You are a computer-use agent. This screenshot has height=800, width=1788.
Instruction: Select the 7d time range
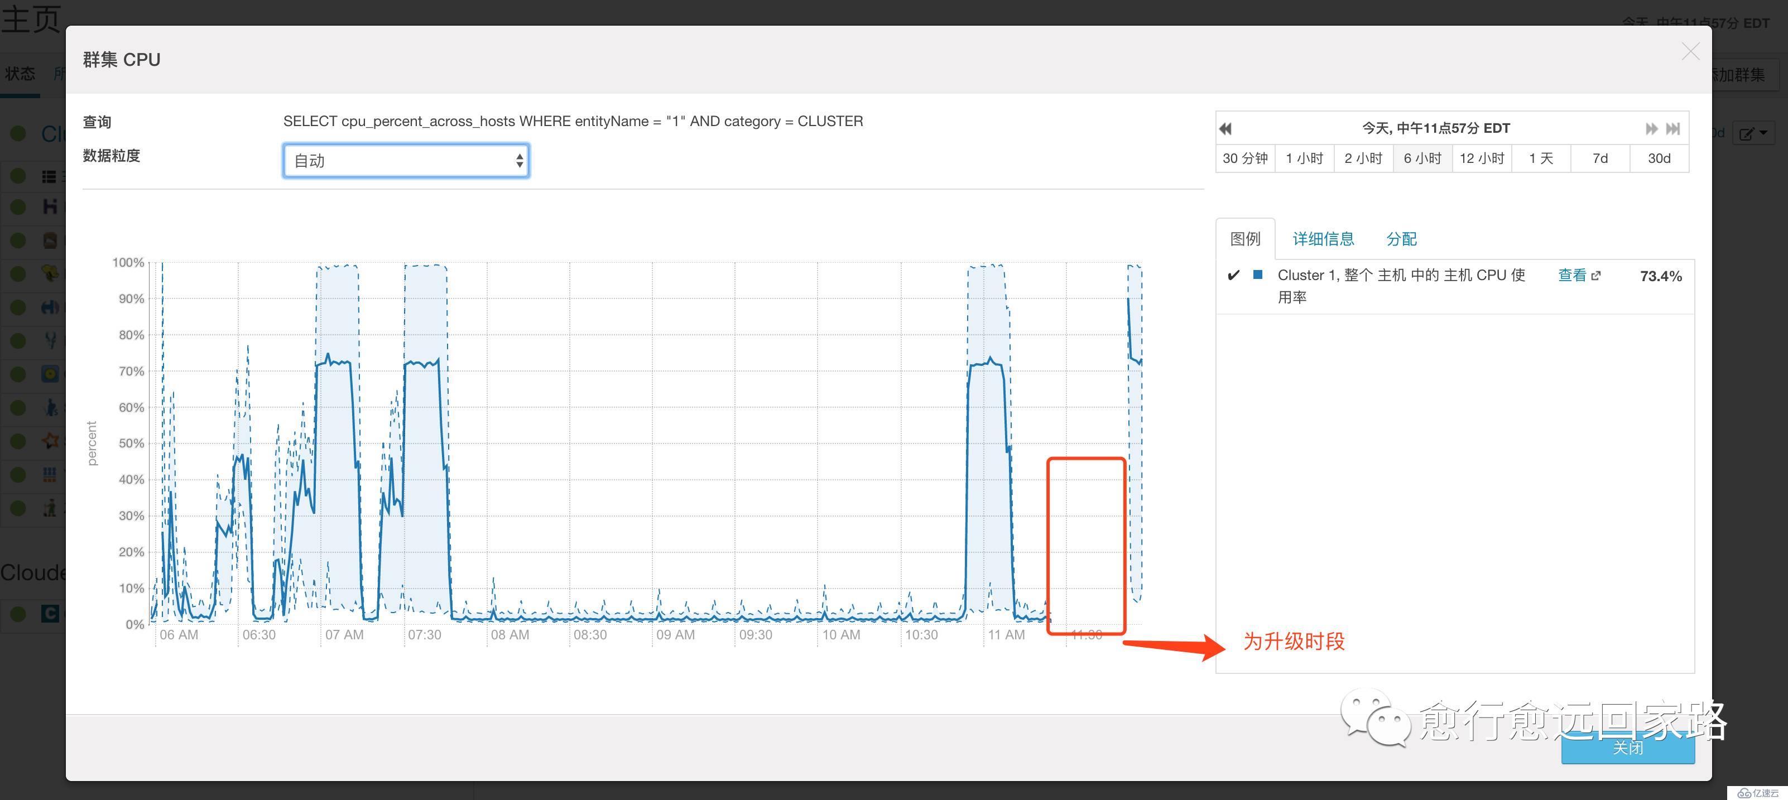pos(1600,158)
